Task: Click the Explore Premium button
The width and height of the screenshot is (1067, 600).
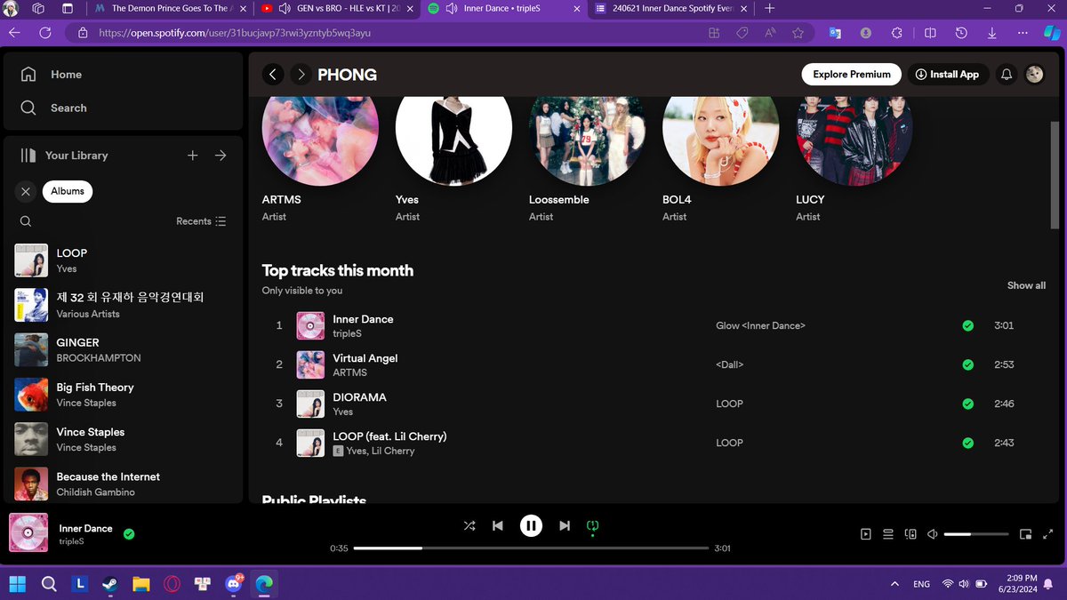Action: click(851, 75)
